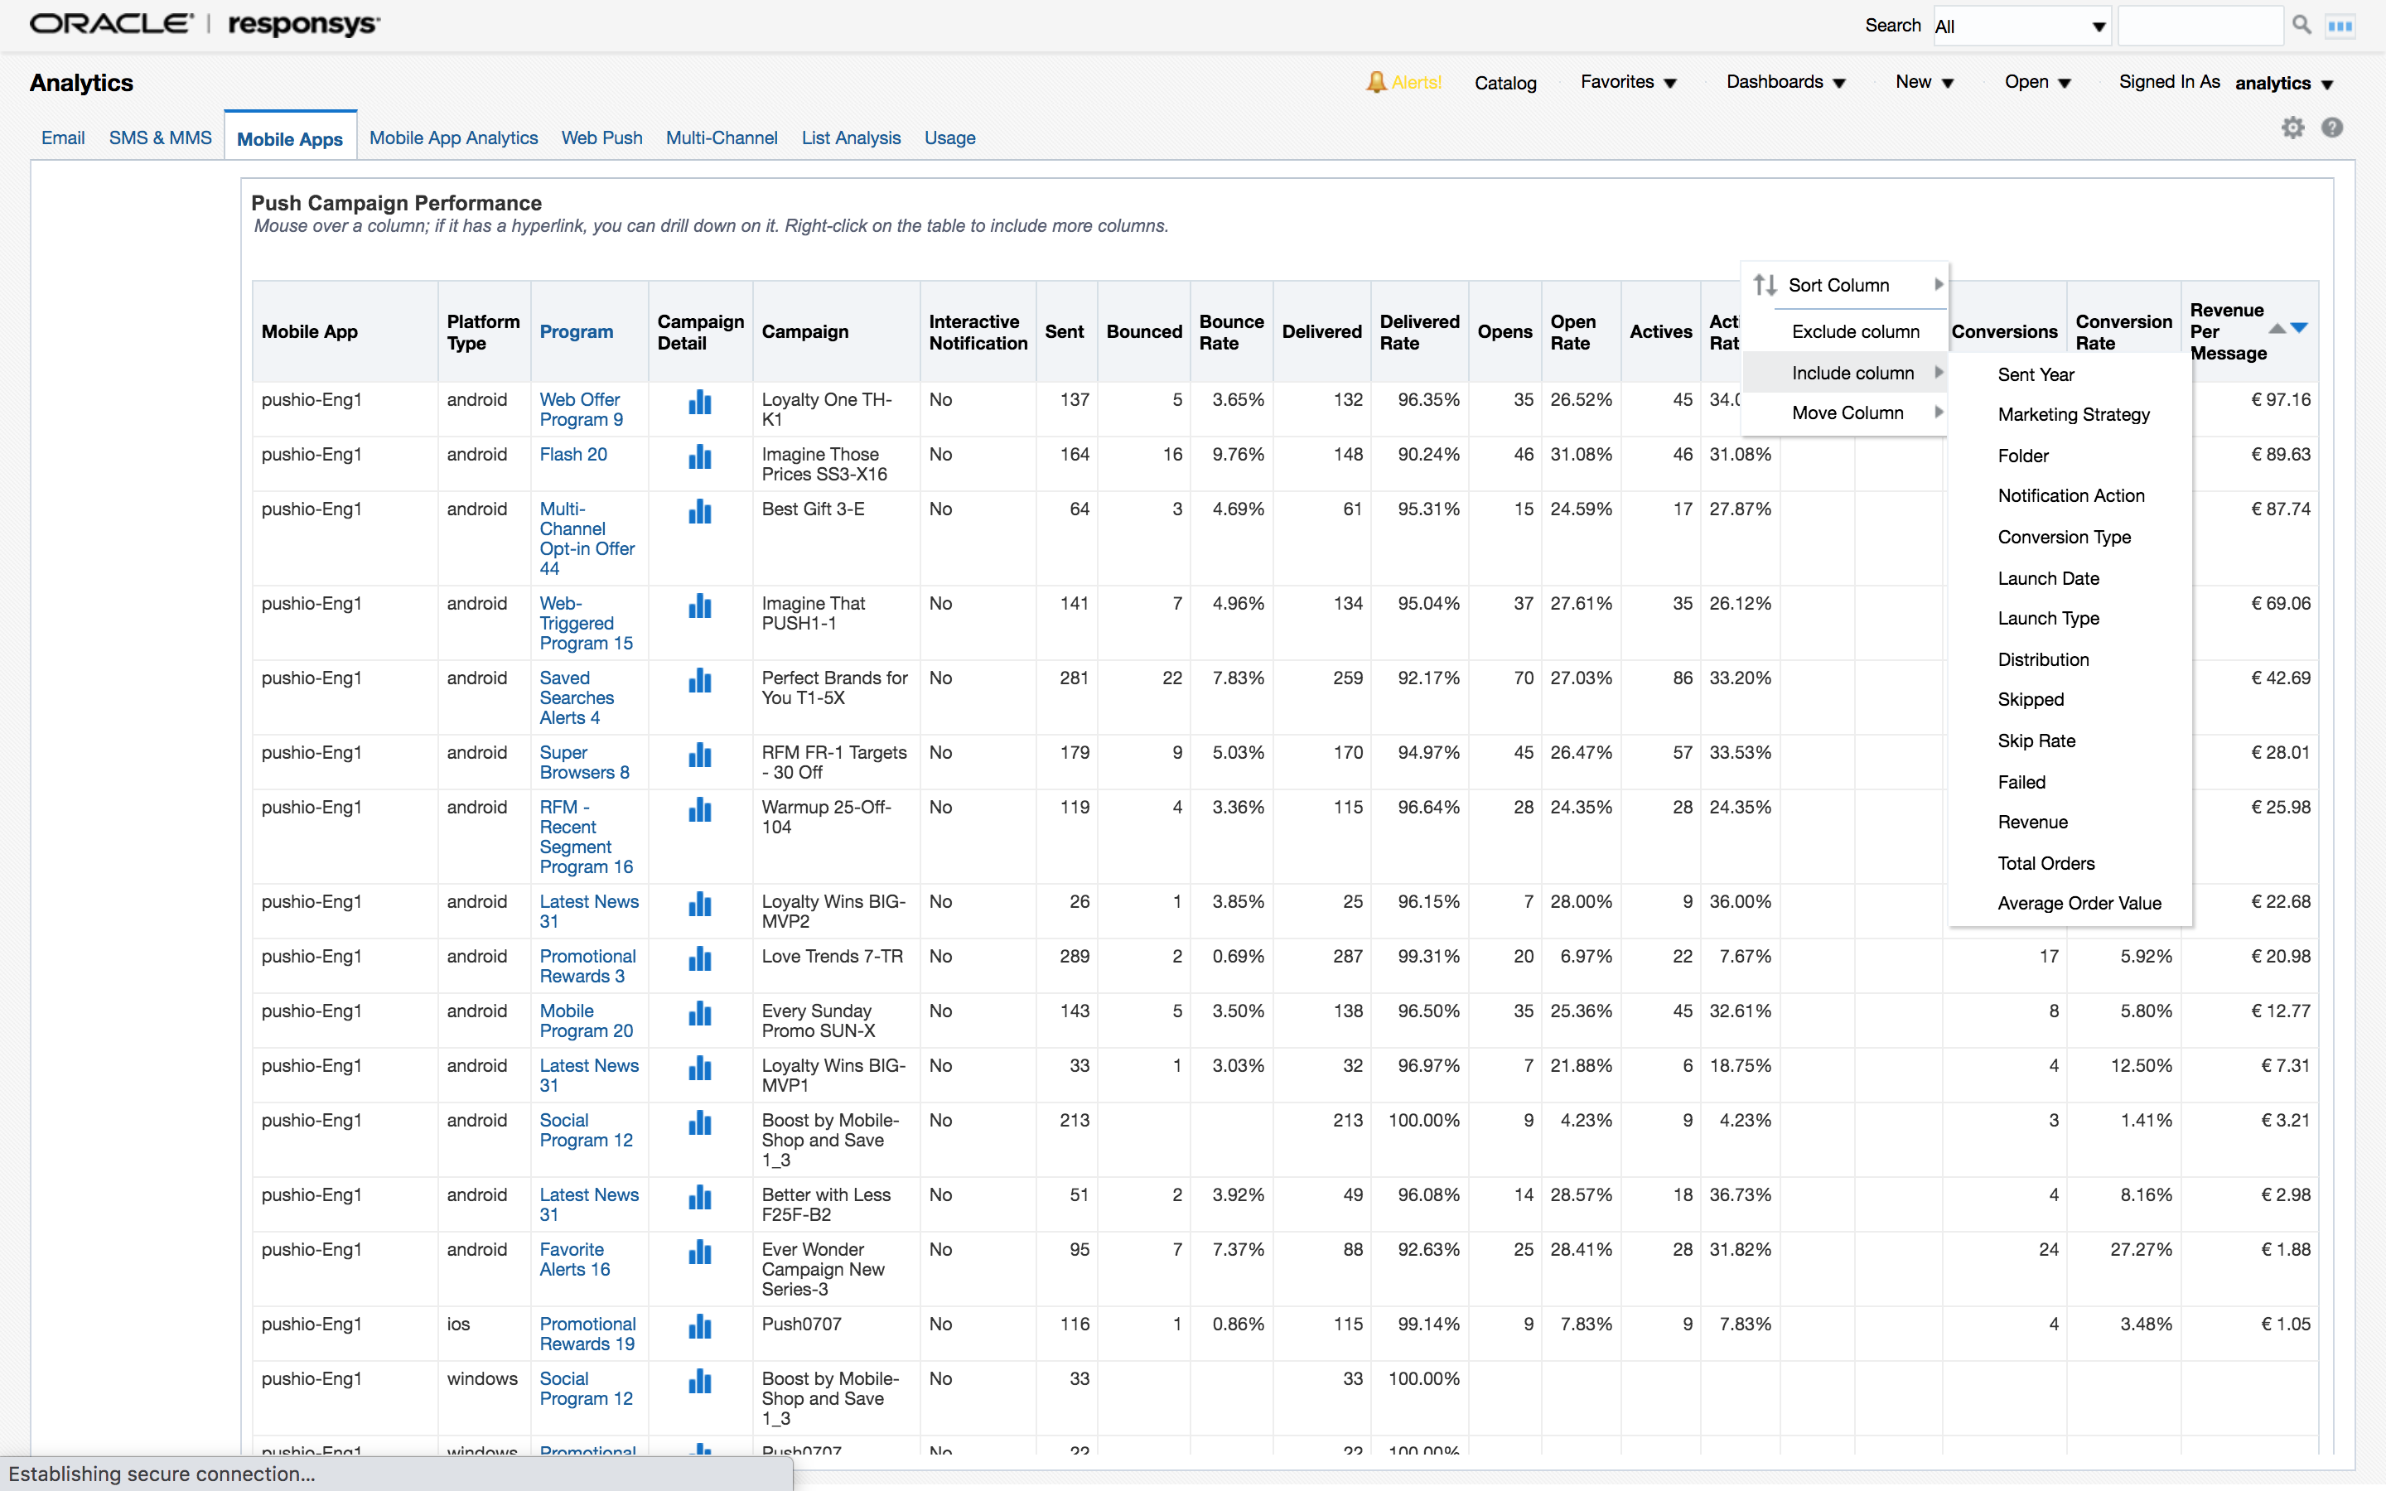
Task: Open campaign detail chart for Flash 20
Action: coord(700,456)
